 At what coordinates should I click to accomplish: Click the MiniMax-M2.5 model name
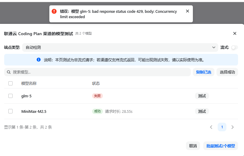(34, 111)
